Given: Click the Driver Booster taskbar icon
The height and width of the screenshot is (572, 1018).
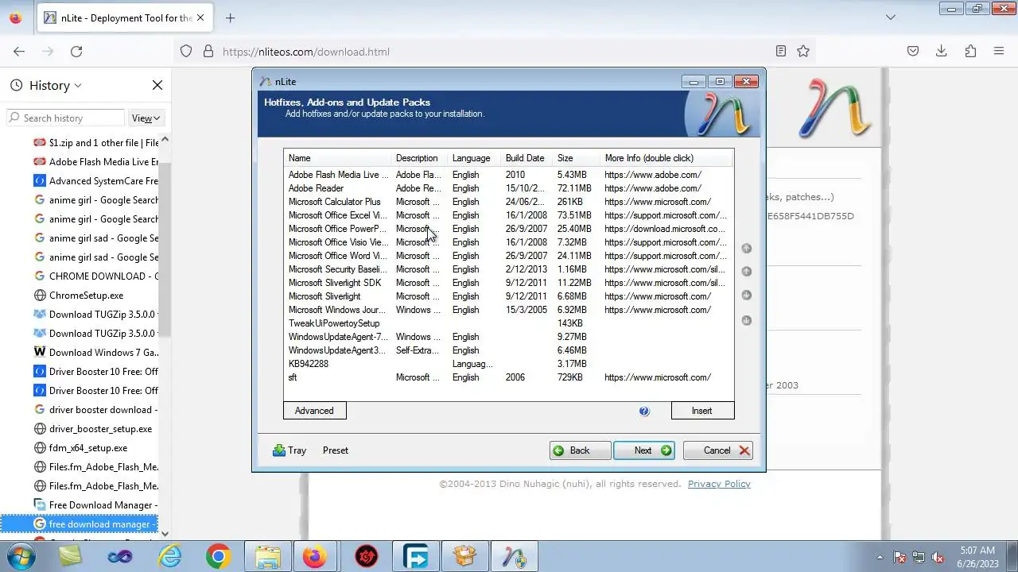Looking at the screenshot, I should (366, 556).
